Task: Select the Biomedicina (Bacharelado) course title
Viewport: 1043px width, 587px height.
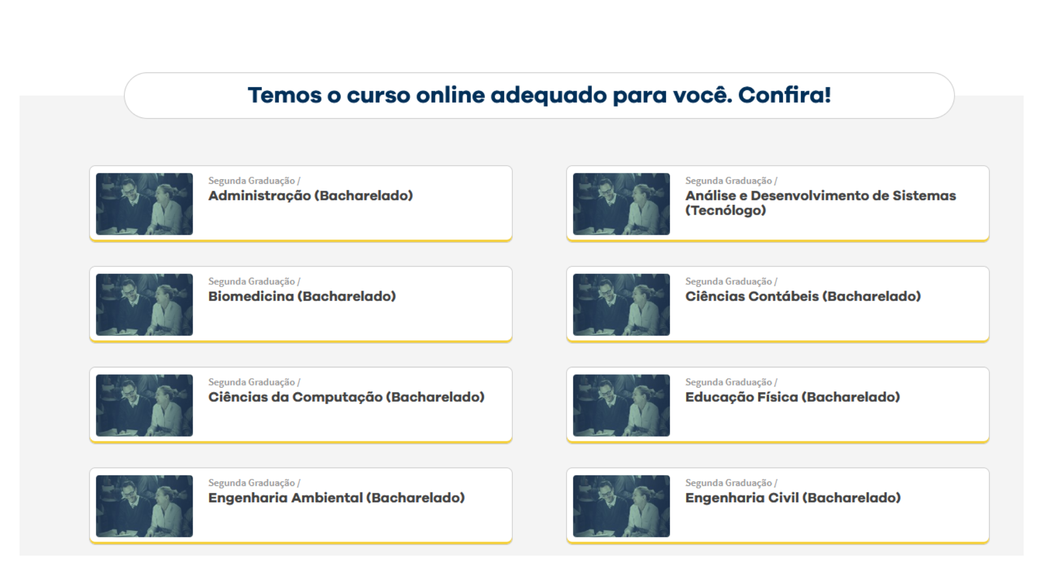Action: (x=302, y=296)
